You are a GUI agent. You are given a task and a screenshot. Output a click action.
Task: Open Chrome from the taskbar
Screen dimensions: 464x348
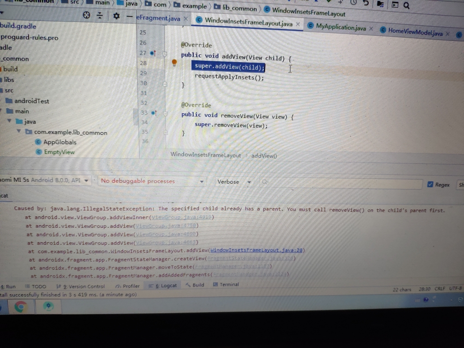point(20,307)
